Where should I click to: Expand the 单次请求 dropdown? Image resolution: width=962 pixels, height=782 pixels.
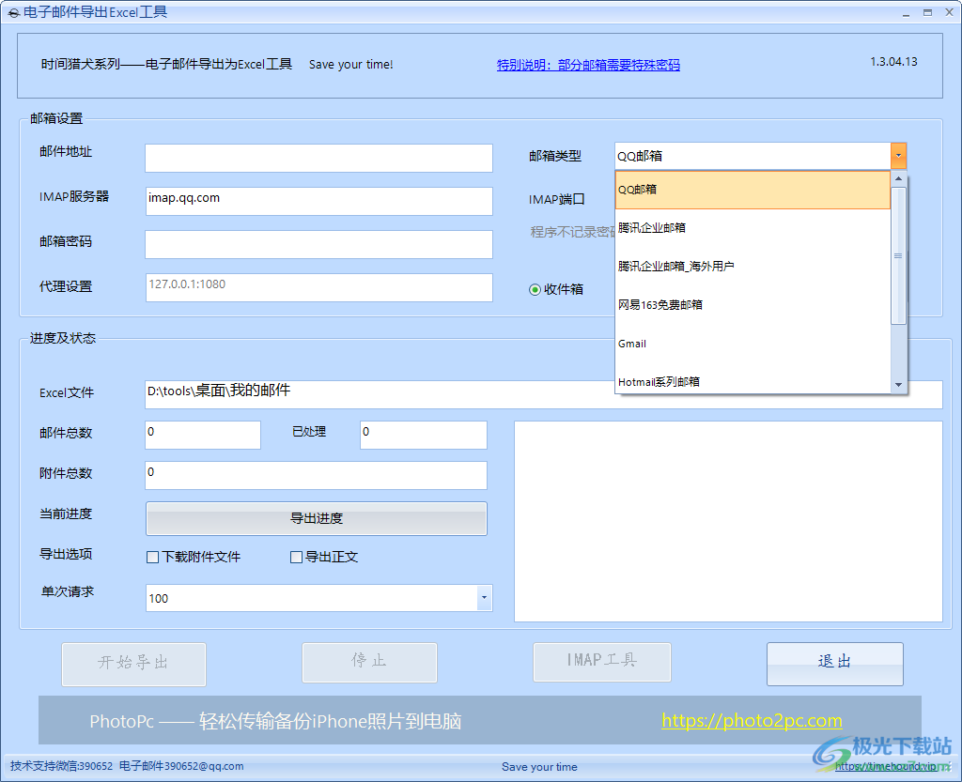coord(484,598)
